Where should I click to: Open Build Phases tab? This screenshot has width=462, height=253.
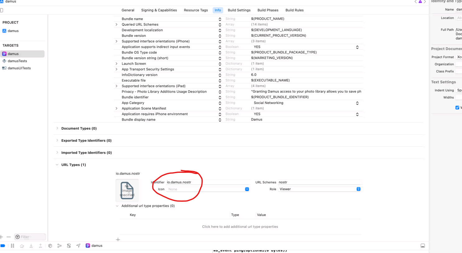[x=268, y=10]
